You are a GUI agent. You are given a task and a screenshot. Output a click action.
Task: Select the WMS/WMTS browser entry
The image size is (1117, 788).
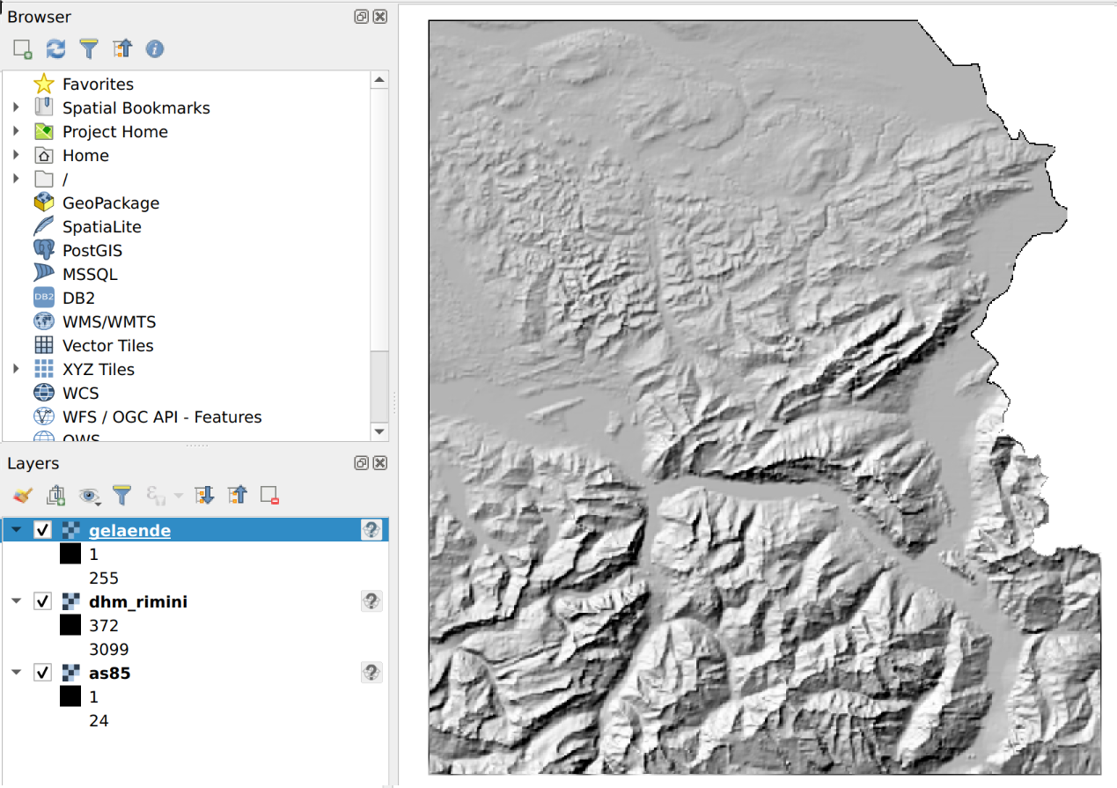[x=108, y=321]
